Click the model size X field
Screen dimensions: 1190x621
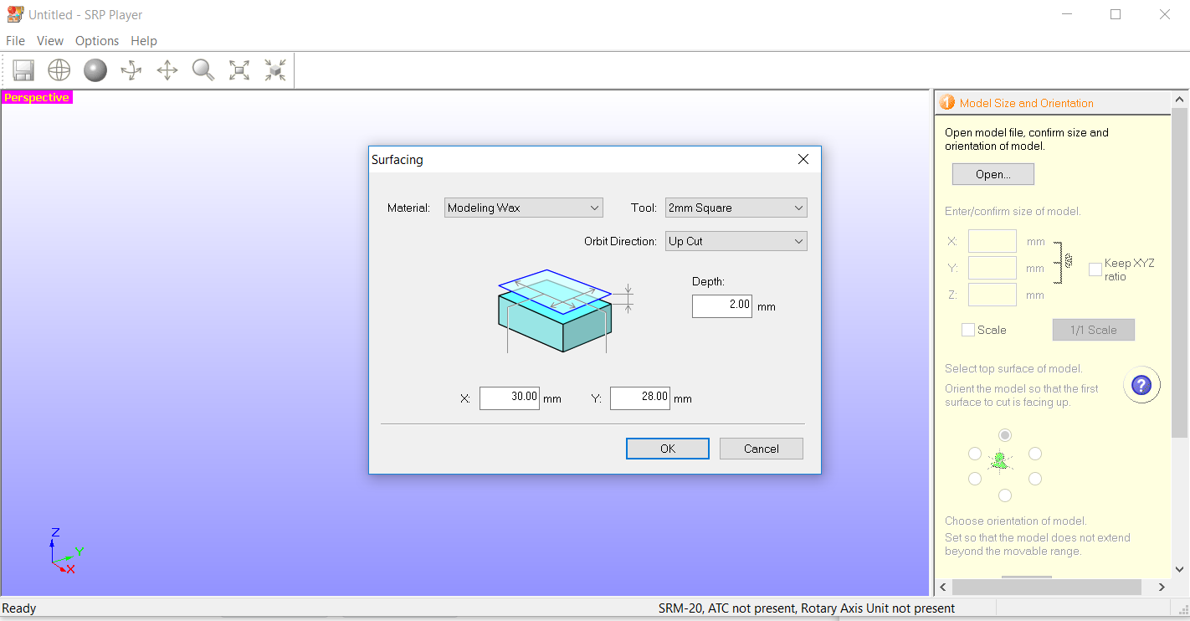pos(993,241)
